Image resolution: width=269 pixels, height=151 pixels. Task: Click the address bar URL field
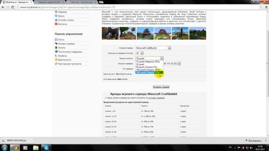tap(137, 7)
